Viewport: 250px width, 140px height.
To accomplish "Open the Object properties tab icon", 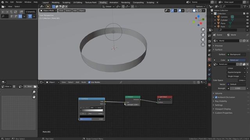I will pyautogui.click(x=209, y=65).
